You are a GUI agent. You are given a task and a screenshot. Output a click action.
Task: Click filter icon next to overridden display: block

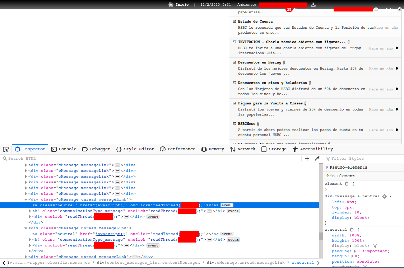pyautogui.click(x=375, y=246)
